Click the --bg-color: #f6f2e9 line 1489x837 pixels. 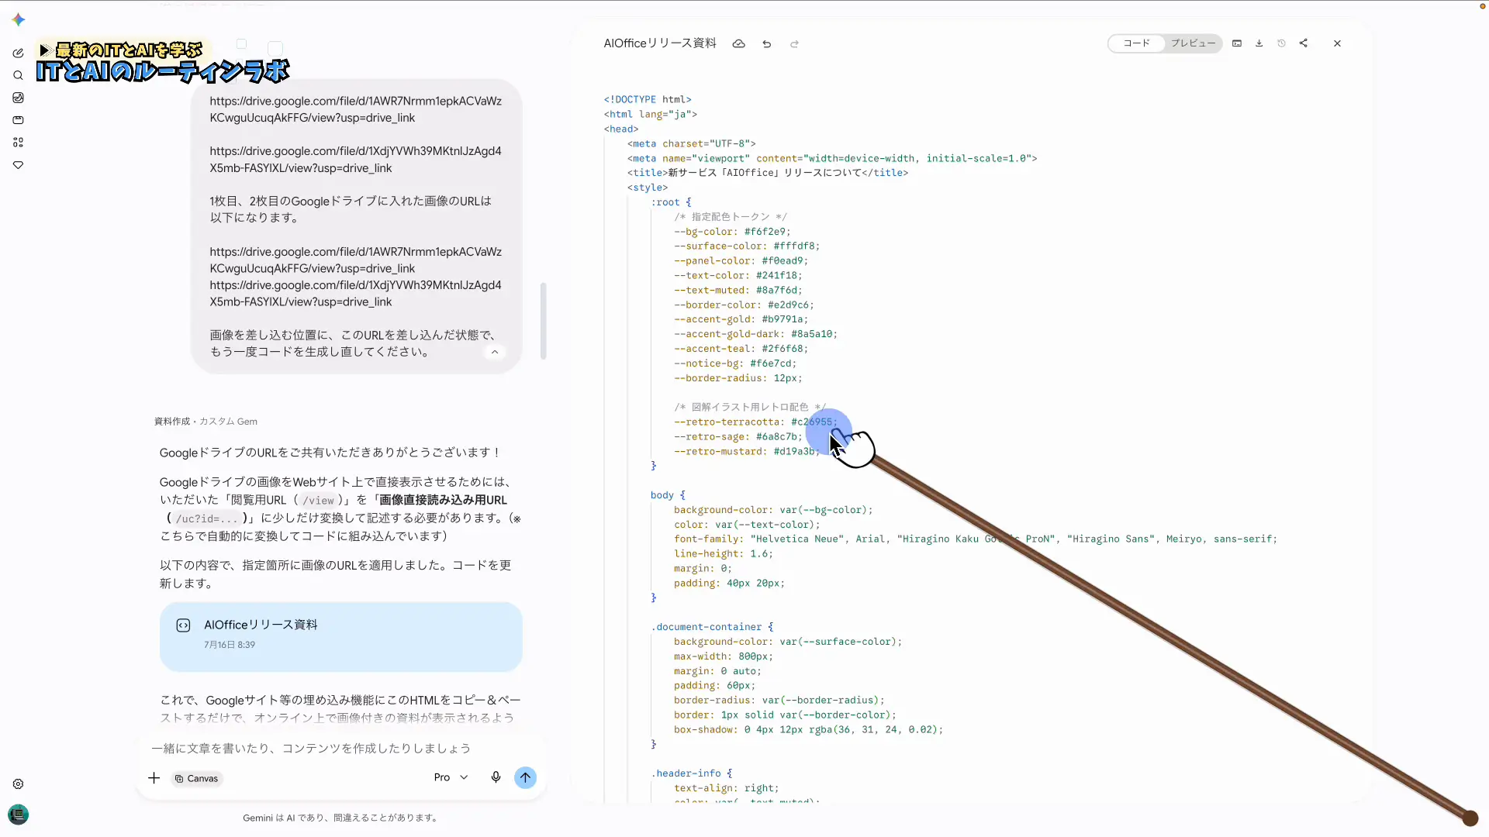point(732,232)
